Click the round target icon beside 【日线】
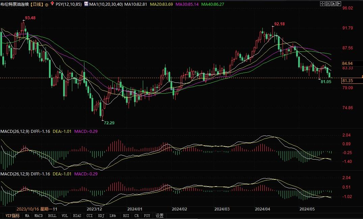The height and width of the screenshot is (219, 363). coord(47,4)
